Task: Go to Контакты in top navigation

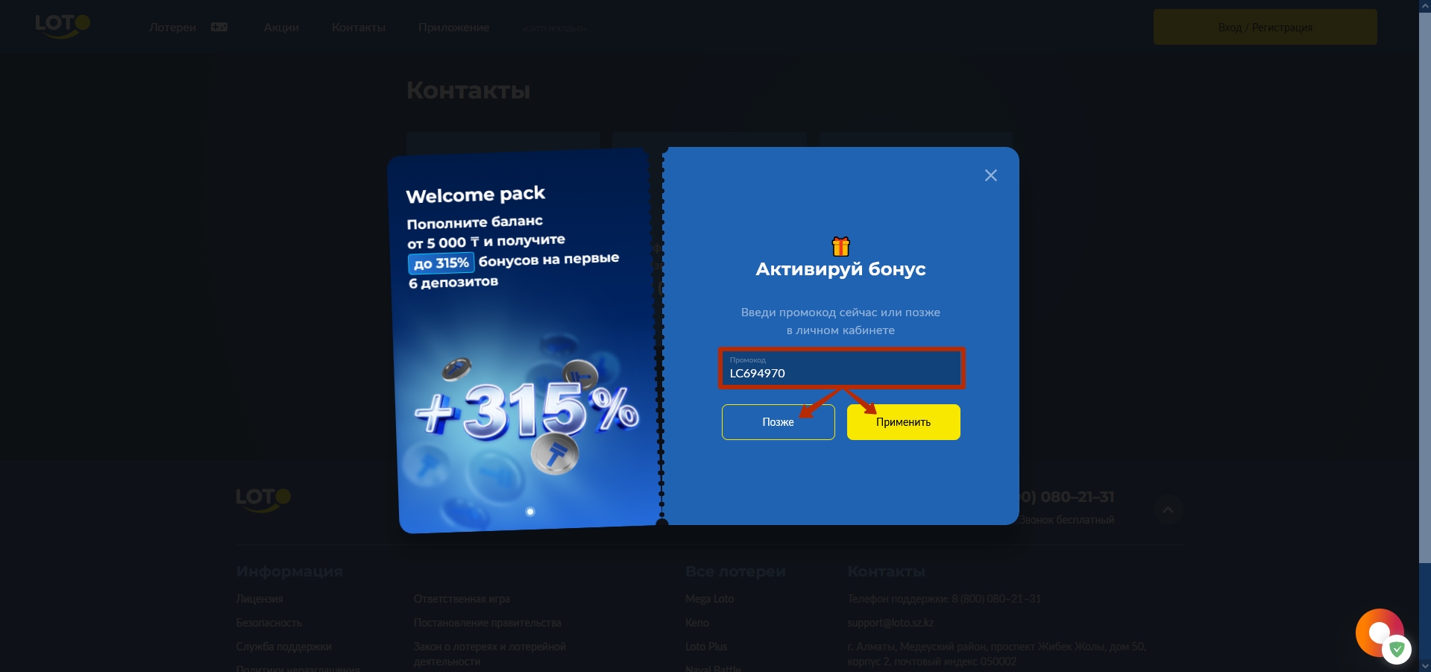Action: (359, 28)
